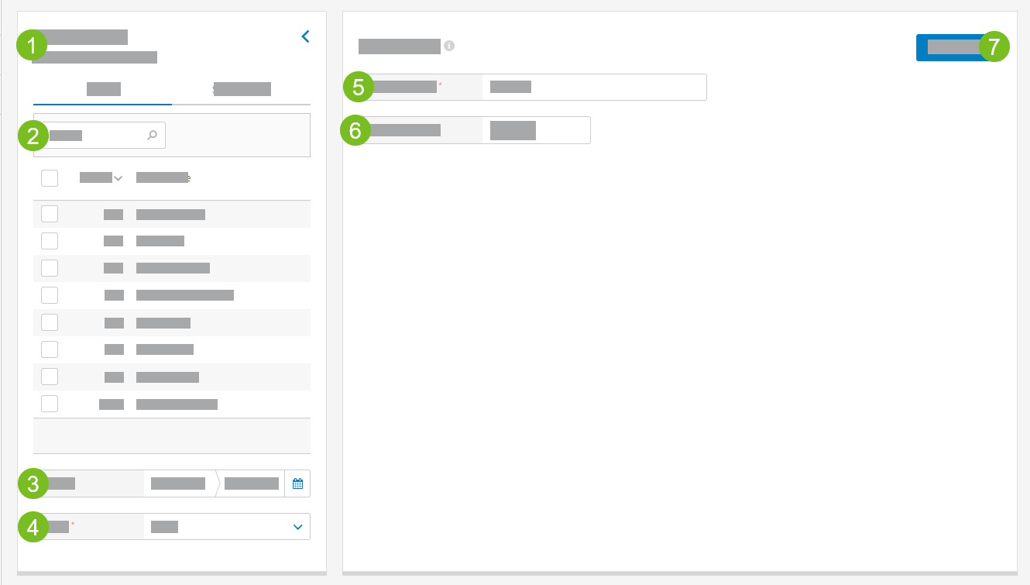The height and width of the screenshot is (585, 1030).
Task: Switch to the second tab
Action: pyautogui.click(x=242, y=88)
